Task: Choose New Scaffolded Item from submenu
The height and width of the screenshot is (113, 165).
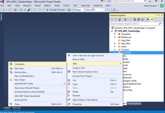Action: (x=25, y=76)
